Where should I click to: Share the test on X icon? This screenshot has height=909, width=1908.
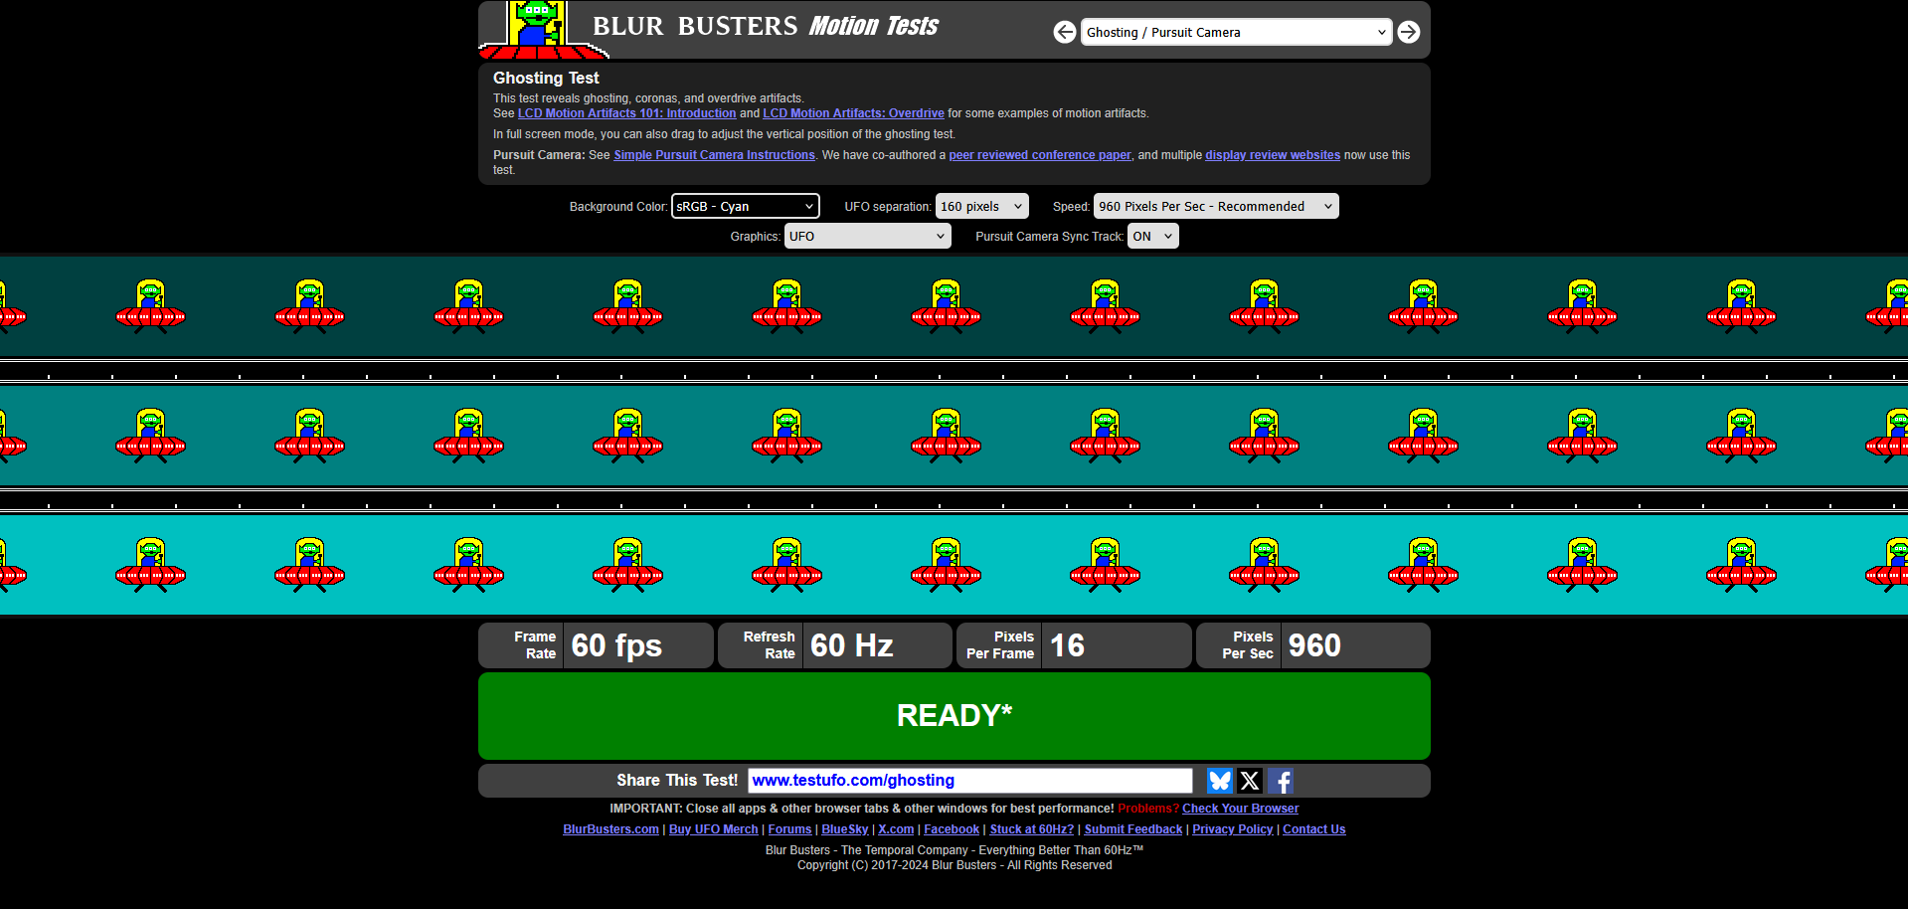[1250, 781]
